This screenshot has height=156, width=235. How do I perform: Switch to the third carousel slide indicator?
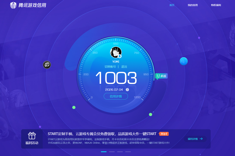(120, 152)
